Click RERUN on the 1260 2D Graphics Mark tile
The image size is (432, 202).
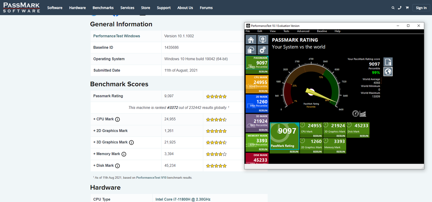(x=317, y=152)
